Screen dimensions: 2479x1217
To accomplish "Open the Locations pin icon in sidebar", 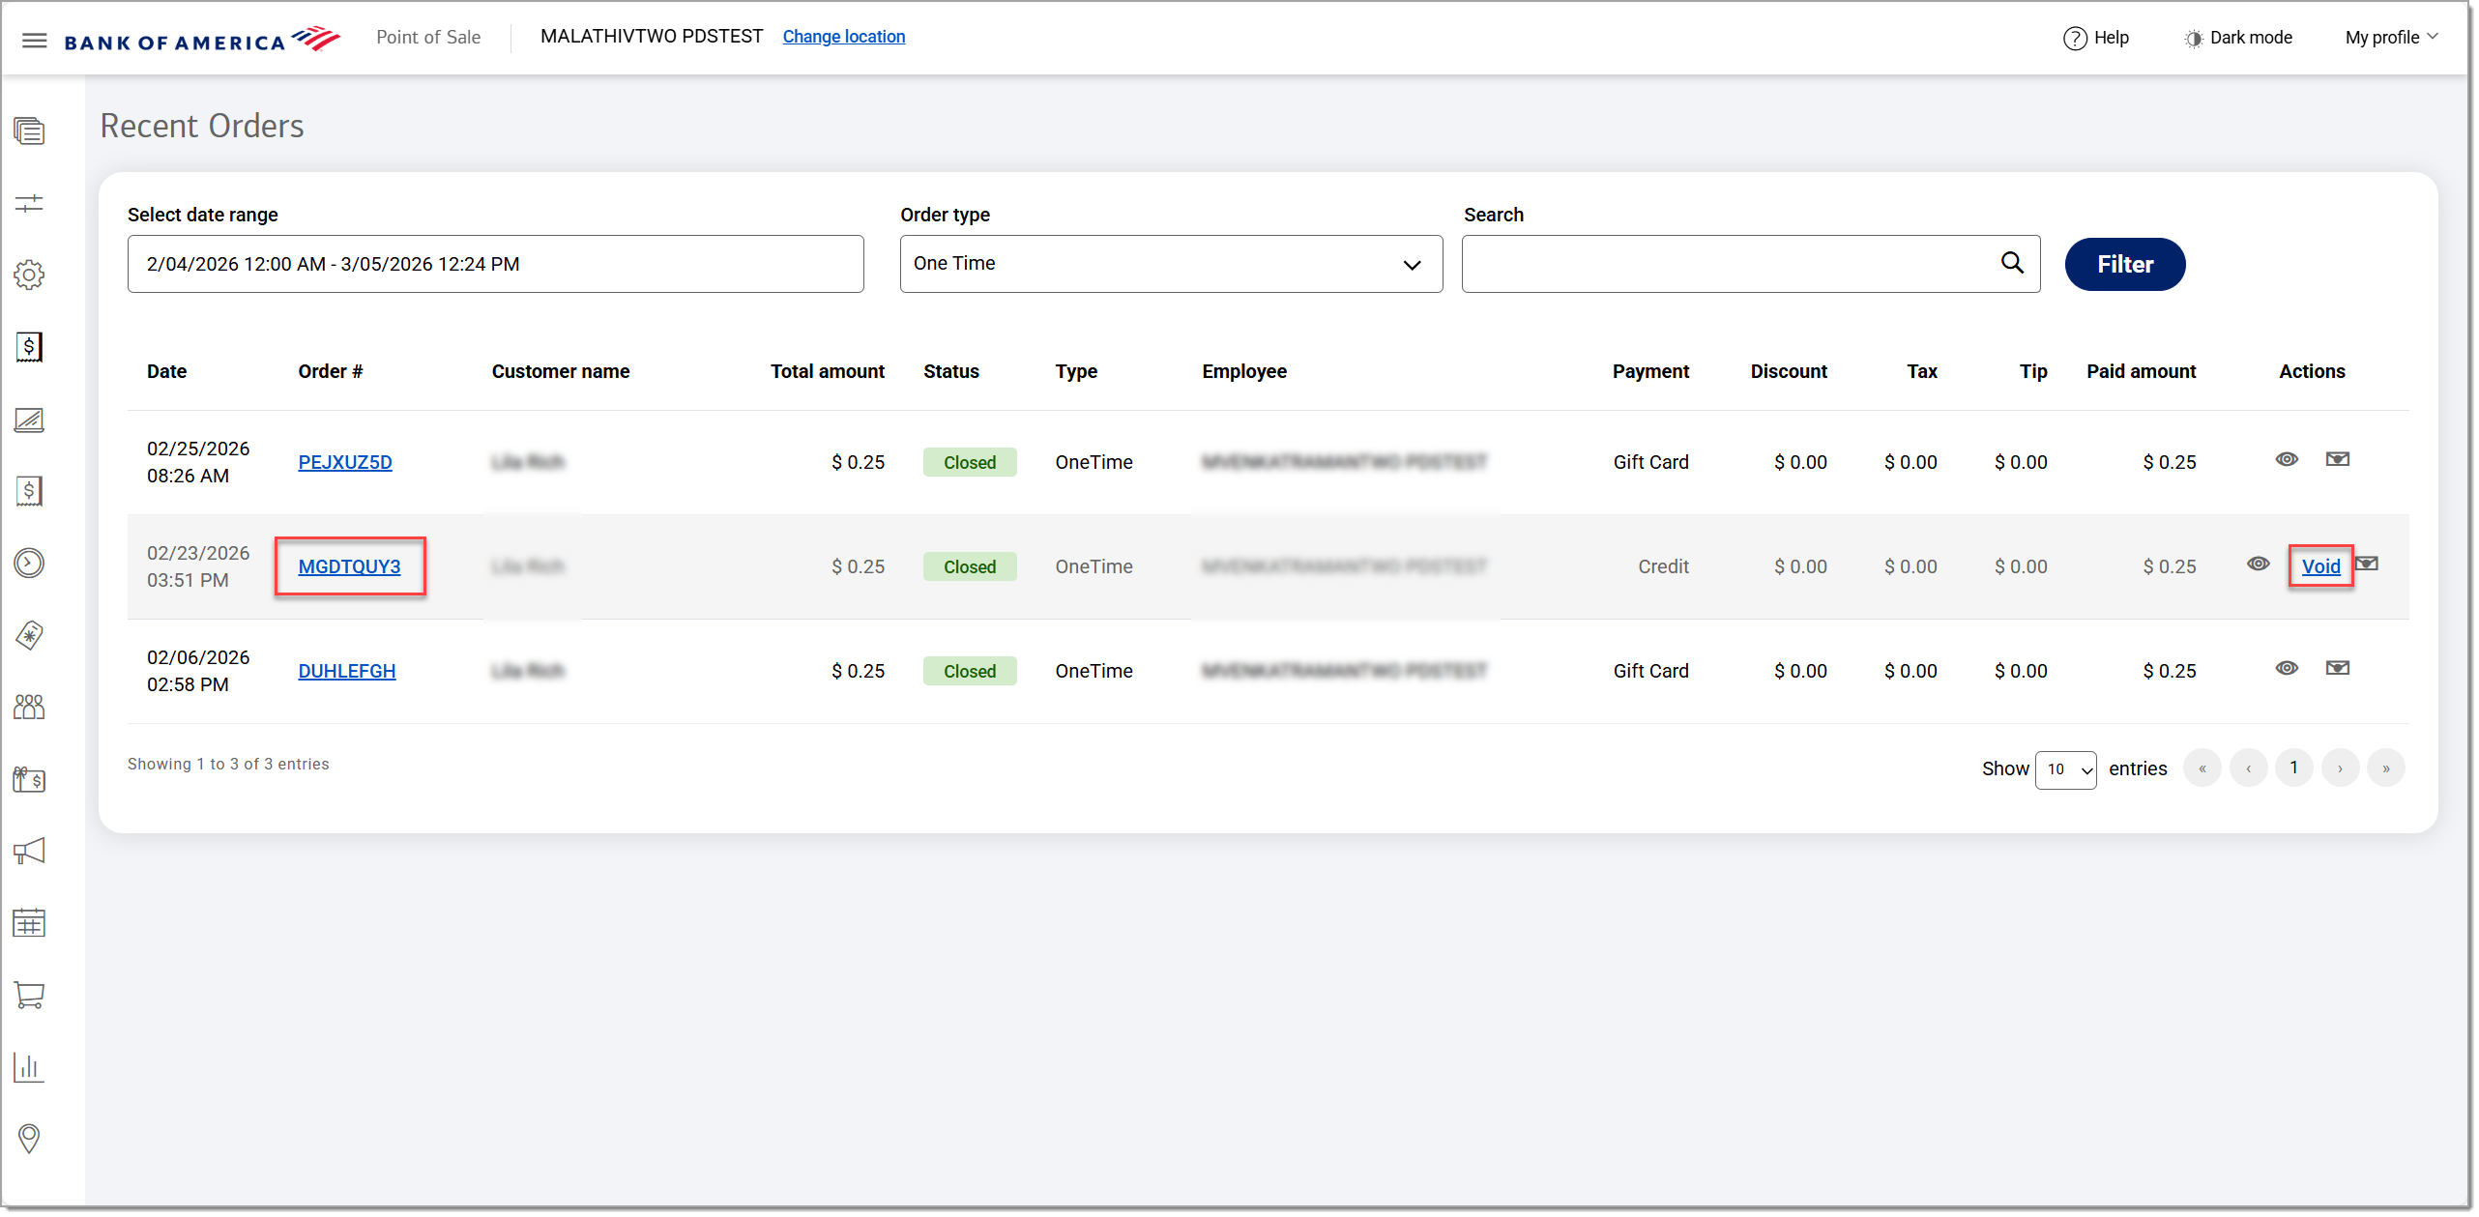I will point(29,1139).
